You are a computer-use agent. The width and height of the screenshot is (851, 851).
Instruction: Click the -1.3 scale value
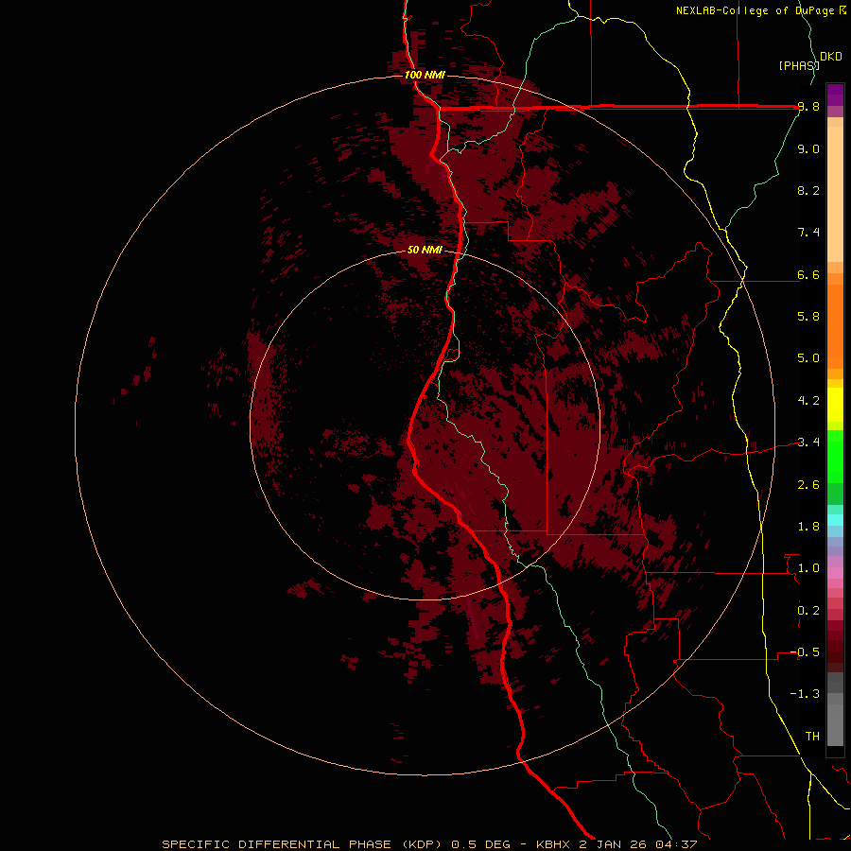pos(805,694)
